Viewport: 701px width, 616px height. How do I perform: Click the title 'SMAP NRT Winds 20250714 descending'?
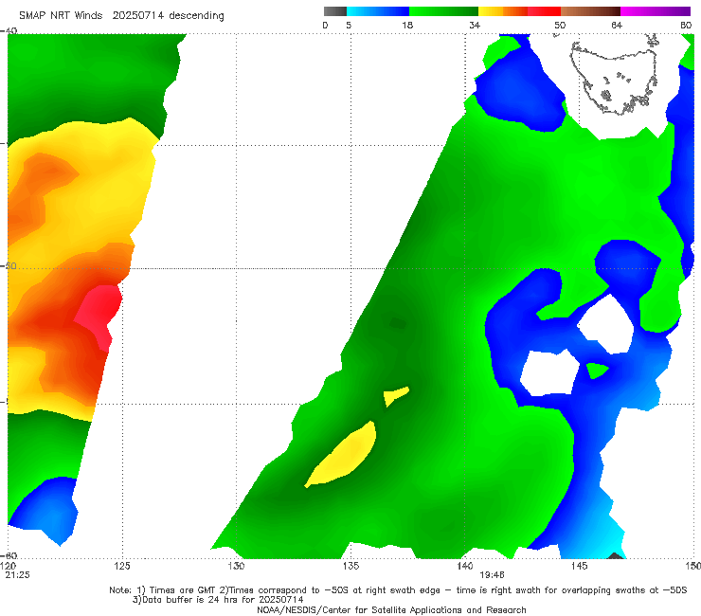tap(121, 15)
